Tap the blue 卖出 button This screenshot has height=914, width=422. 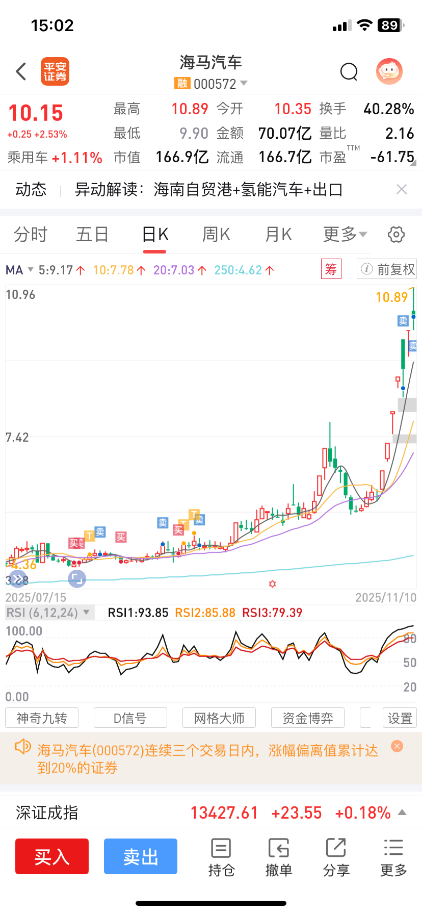[141, 856]
